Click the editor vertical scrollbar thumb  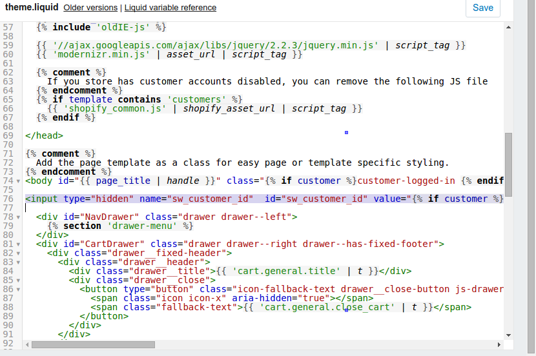[x=508, y=164]
